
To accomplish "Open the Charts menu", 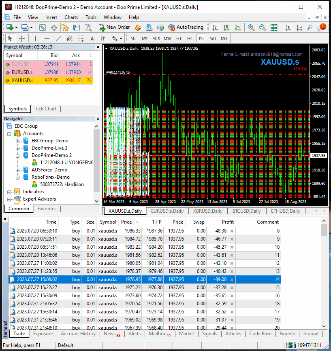I will click(71, 17).
